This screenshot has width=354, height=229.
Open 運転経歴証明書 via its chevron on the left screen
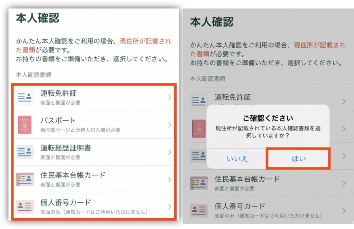tap(169, 152)
